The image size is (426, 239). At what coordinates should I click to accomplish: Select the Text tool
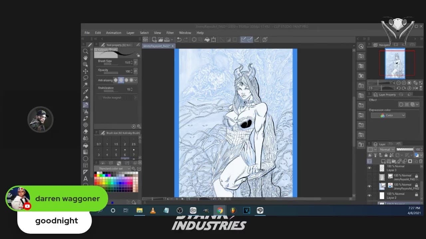(x=86, y=179)
